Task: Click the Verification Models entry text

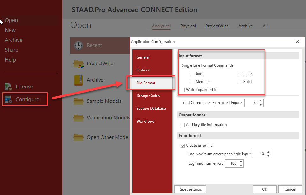Action: click(108, 118)
